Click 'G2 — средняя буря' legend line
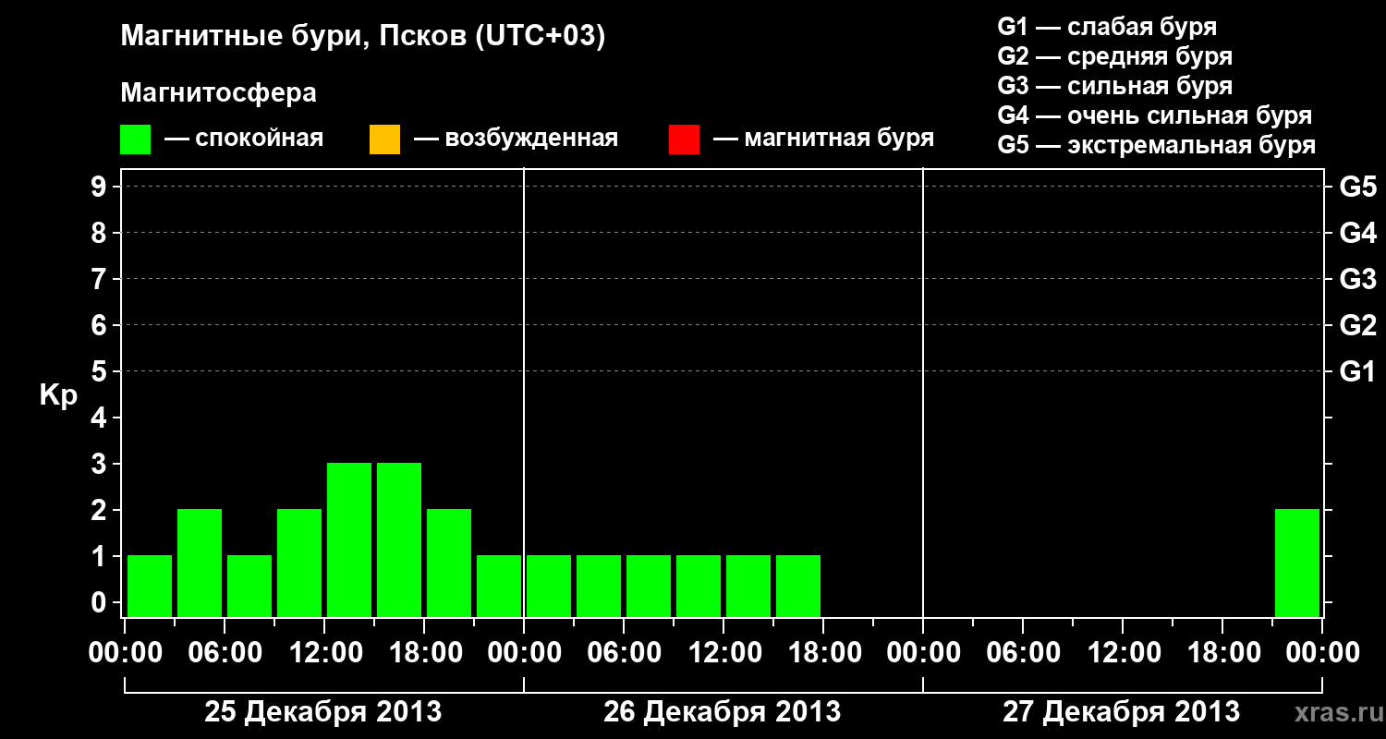1386x739 pixels. 1115,56
